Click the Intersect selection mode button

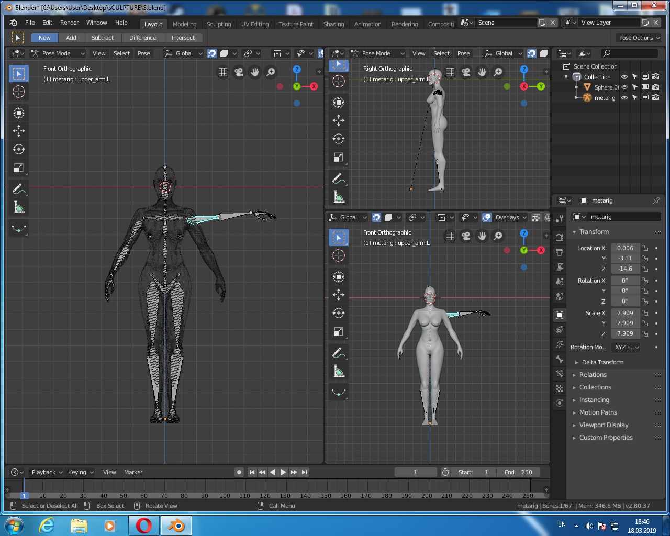pyautogui.click(x=183, y=38)
